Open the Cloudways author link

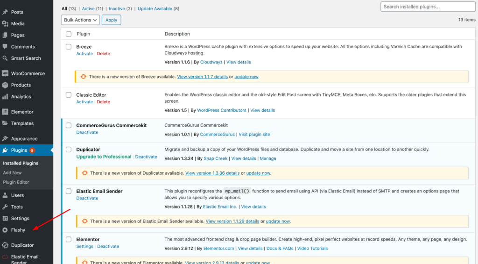click(211, 62)
